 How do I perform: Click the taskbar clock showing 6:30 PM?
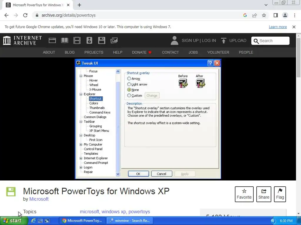tap(286, 221)
